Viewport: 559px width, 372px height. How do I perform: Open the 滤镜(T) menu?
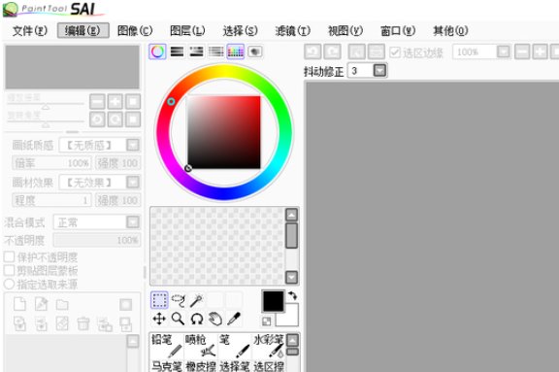[293, 31]
